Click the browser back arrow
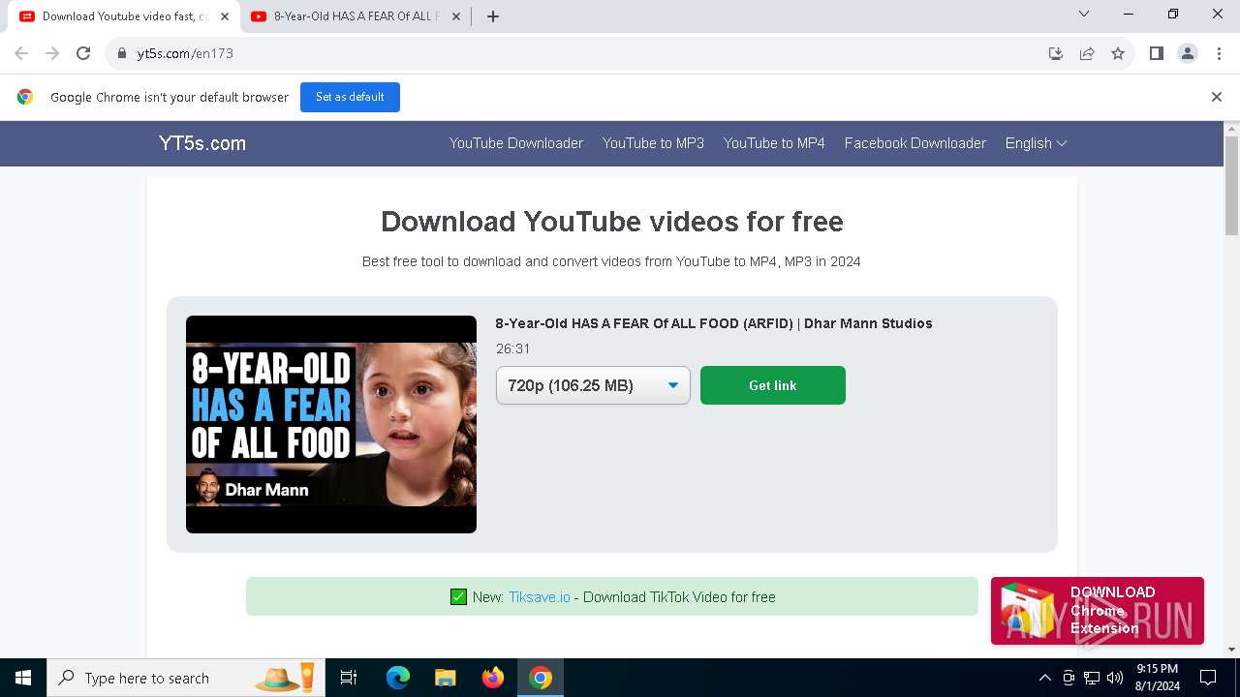This screenshot has height=697, width=1240. (21, 53)
